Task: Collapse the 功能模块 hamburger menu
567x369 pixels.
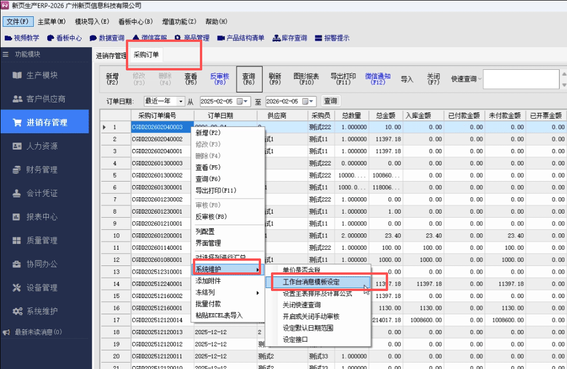Action: pos(6,54)
